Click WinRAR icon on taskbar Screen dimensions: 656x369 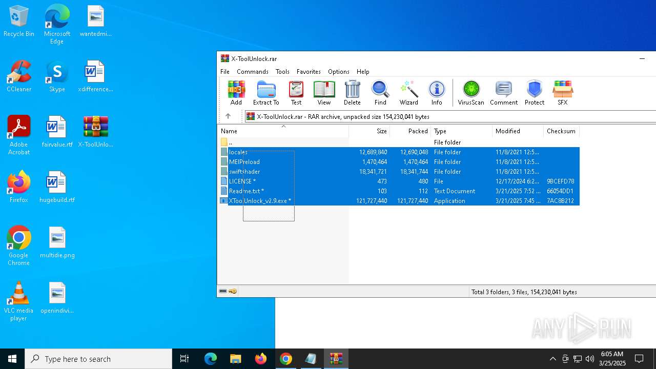pyautogui.click(x=336, y=359)
